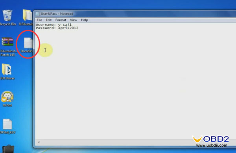This screenshot has height=153, width=236.
Task: Click the horizontal scrollbar left arrow
Action: coord(39,142)
